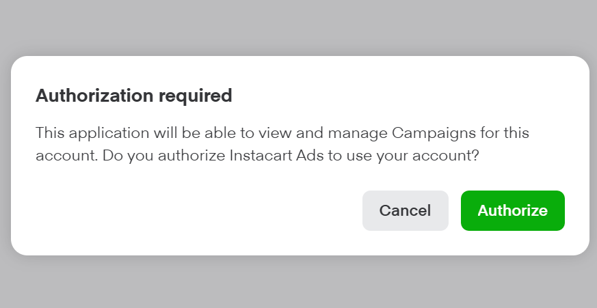Click the "Authorization required" heading

[133, 96]
